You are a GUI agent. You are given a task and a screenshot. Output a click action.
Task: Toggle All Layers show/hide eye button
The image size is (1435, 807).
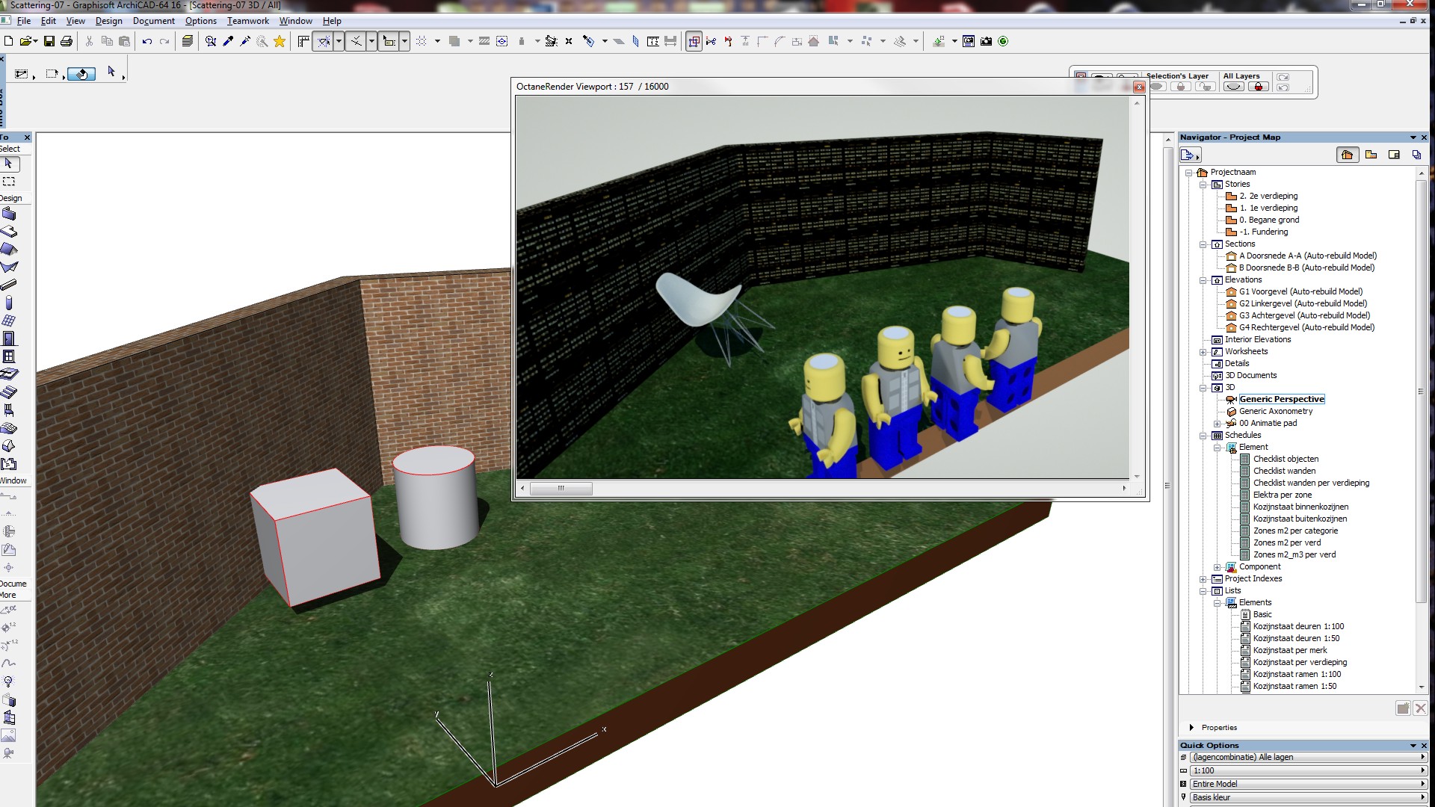point(1234,87)
